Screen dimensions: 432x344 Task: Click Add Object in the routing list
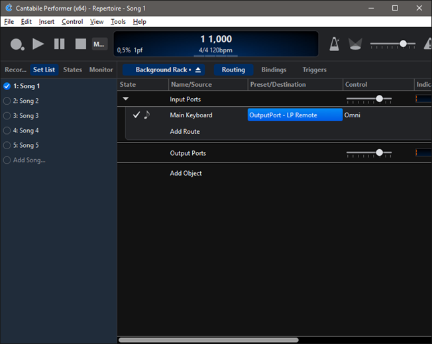186,174
